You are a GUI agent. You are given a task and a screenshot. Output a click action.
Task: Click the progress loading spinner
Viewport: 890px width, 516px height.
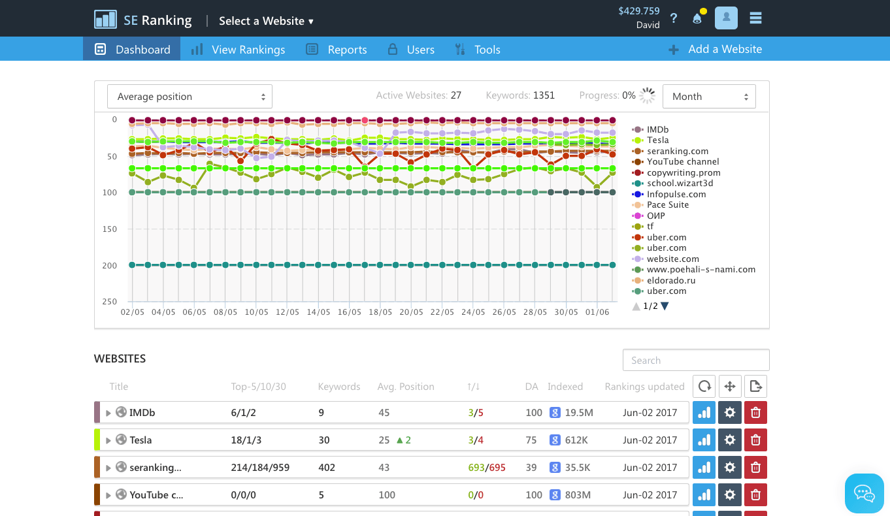click(x=647, y=95)
